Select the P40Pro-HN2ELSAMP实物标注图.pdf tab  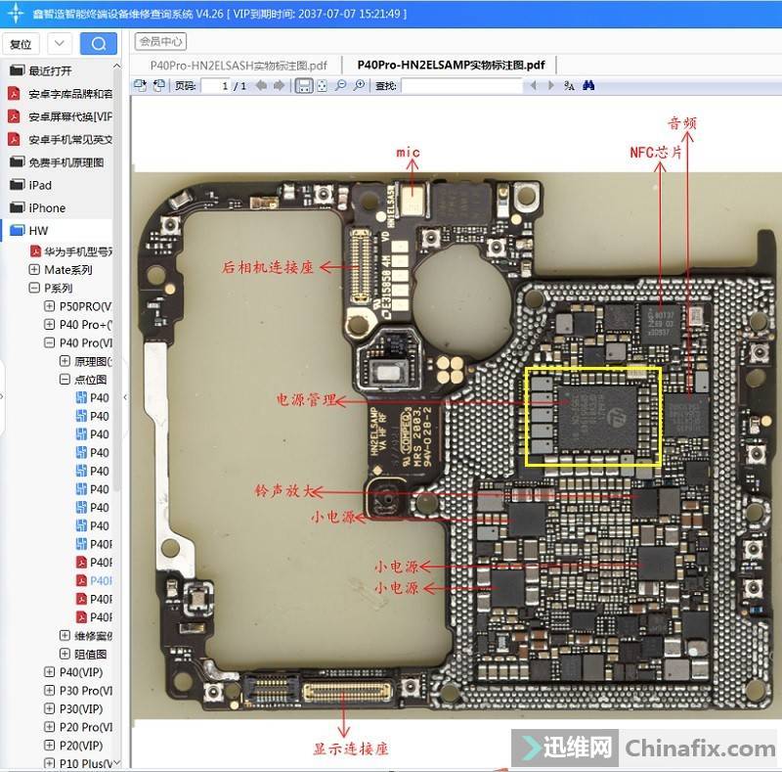click(451, 65)
